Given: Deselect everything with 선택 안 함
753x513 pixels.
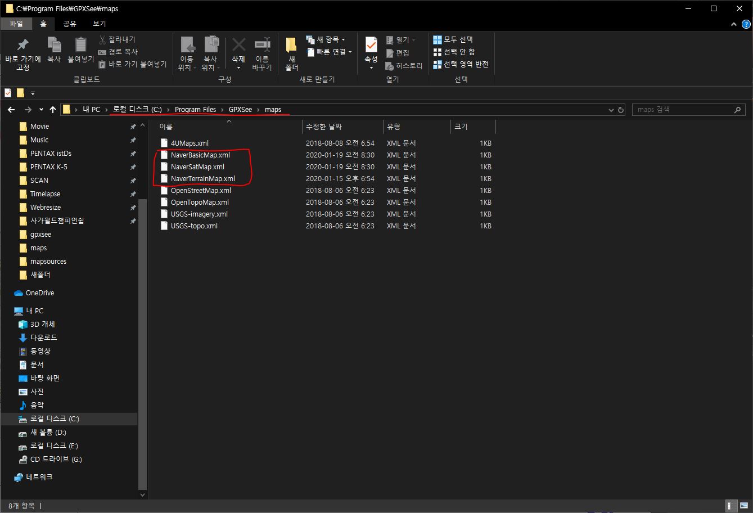Looking at the screenshot, I should [x=454, y=52].
